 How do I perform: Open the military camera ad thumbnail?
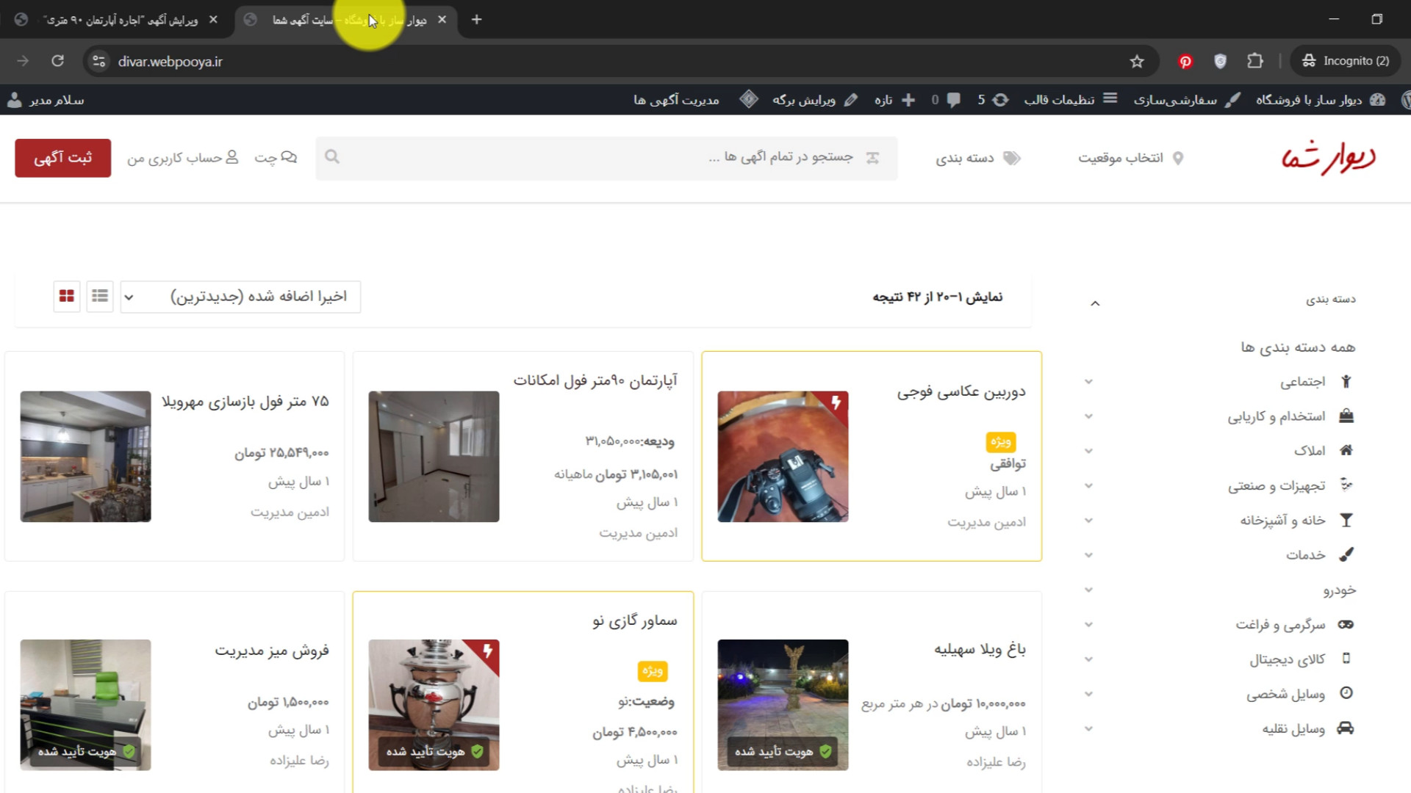click(783, 457)
